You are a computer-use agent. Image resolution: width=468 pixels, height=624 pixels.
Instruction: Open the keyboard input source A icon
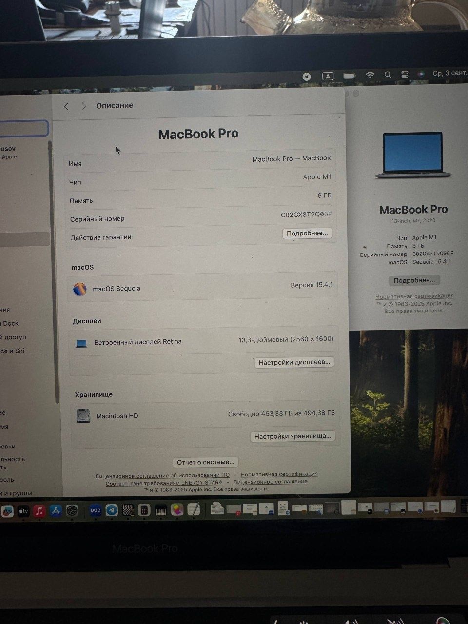pyautogui.click(x=328, y=76)
